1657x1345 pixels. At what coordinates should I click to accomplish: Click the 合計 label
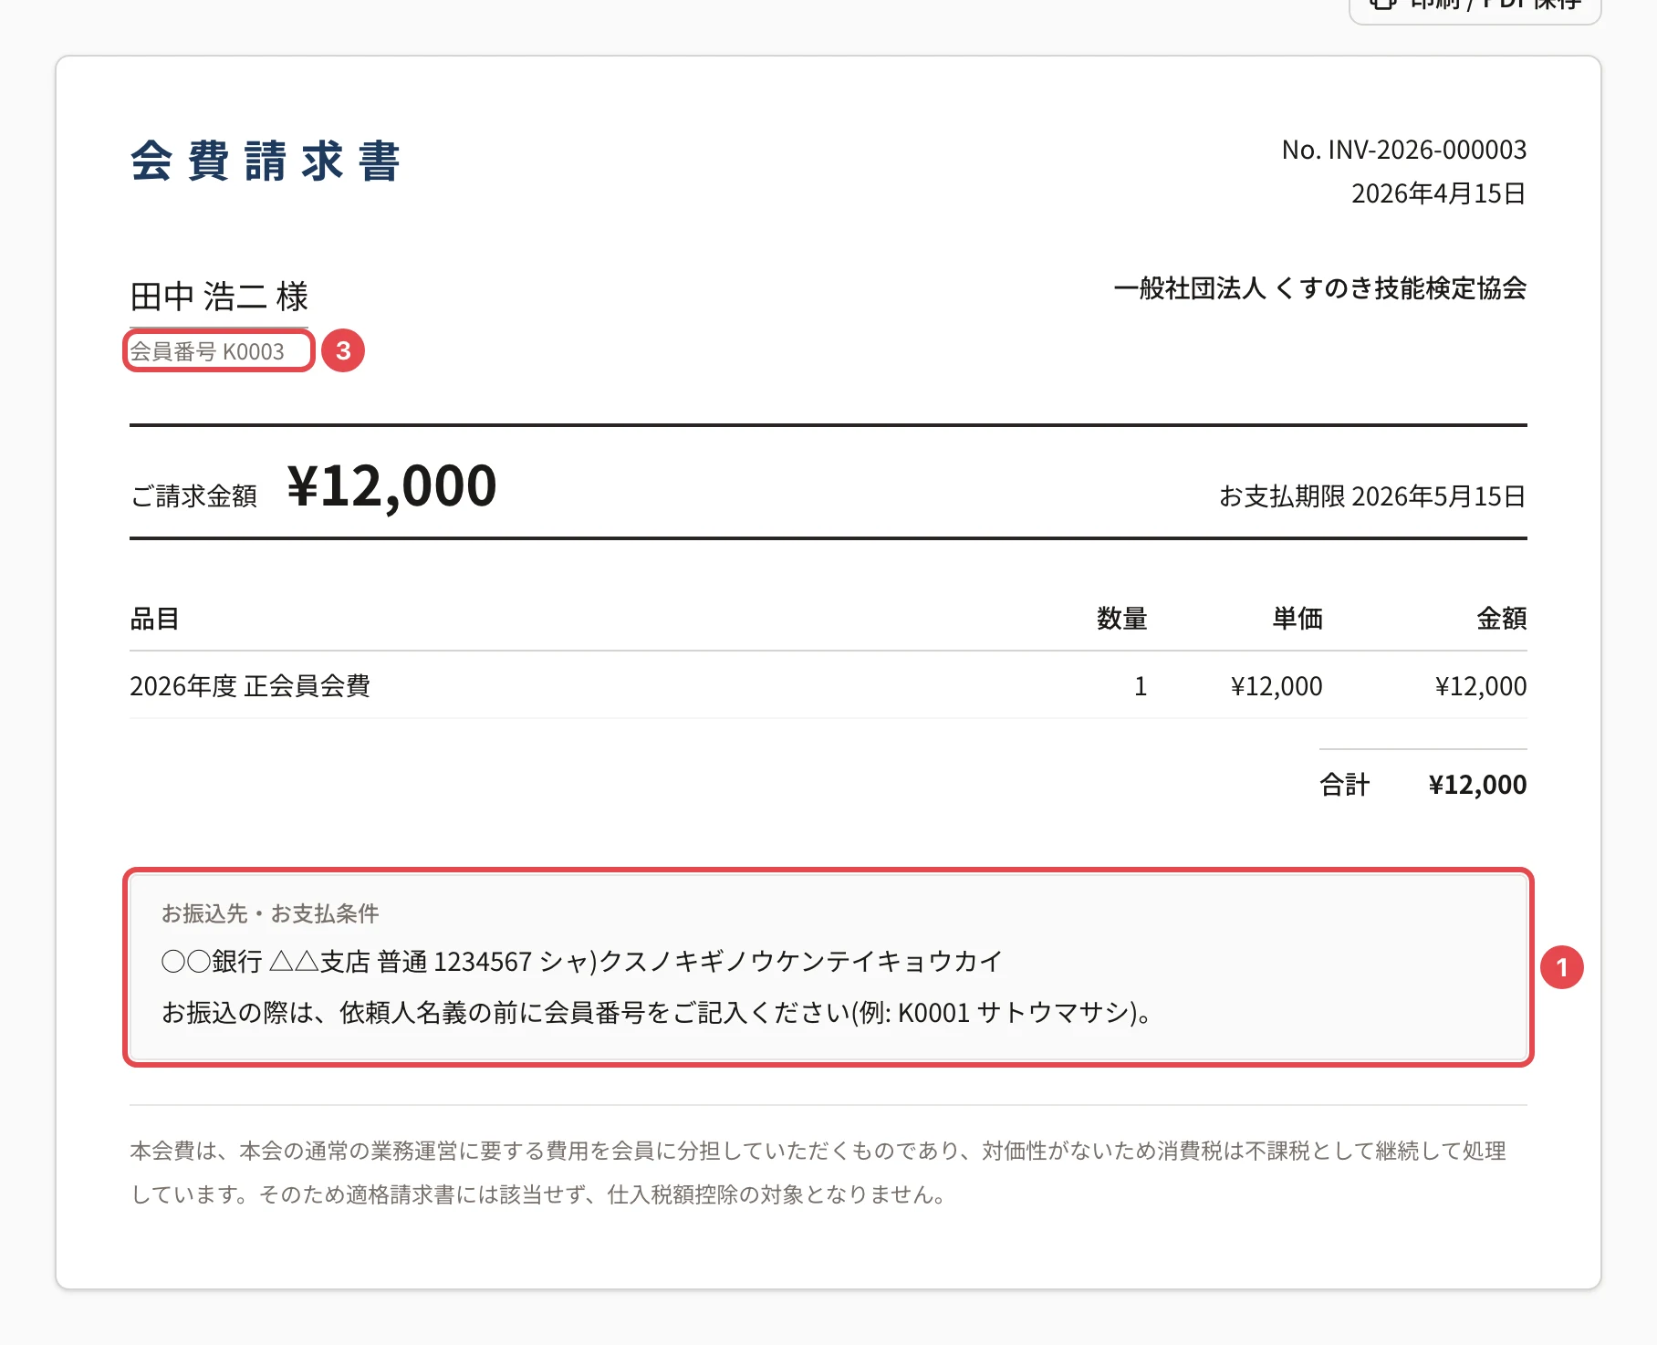pos(1345,785)
